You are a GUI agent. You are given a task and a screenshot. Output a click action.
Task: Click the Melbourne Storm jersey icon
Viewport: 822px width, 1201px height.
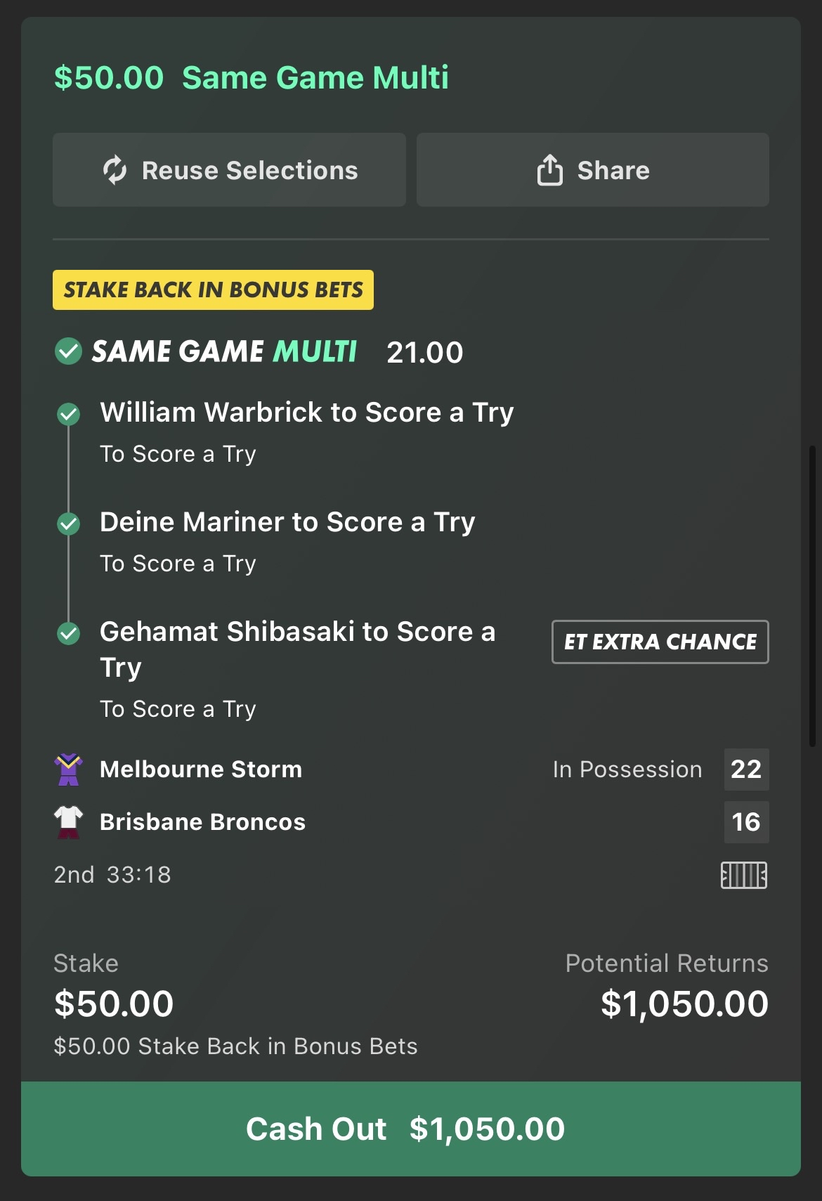pos(69,770)
